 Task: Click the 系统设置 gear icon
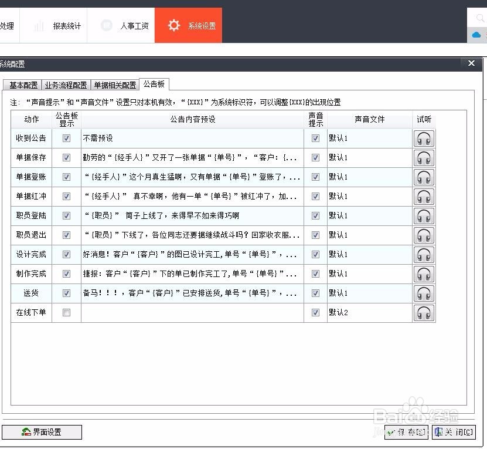click(173, 25)
